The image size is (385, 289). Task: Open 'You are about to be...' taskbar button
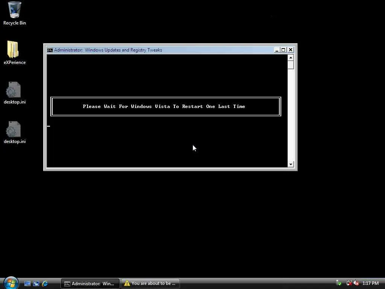150,284
